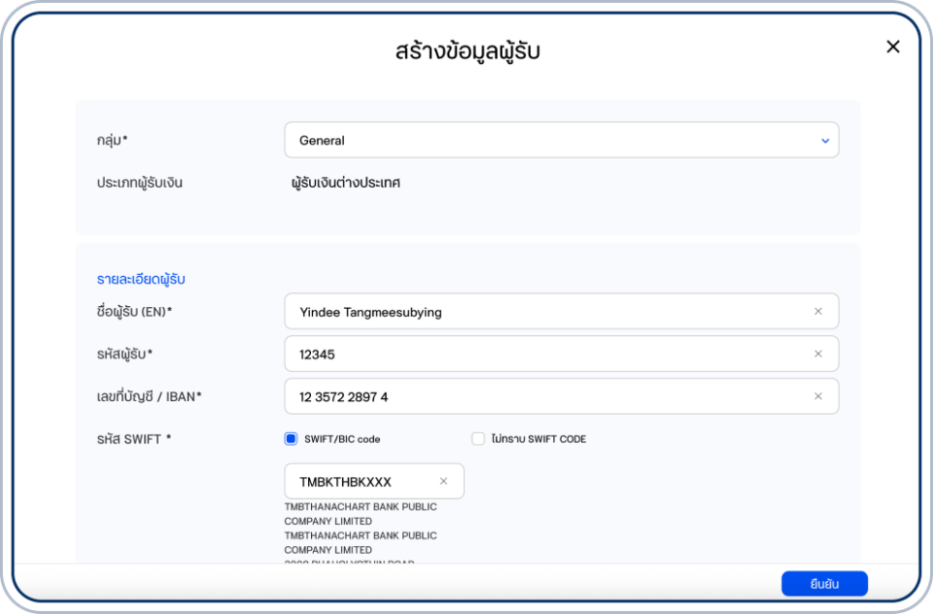The image size is (933, 614).
Task: Enable the ไม่ทราบ SWIFT CODE checkbox
Action: tap(477, 439)
